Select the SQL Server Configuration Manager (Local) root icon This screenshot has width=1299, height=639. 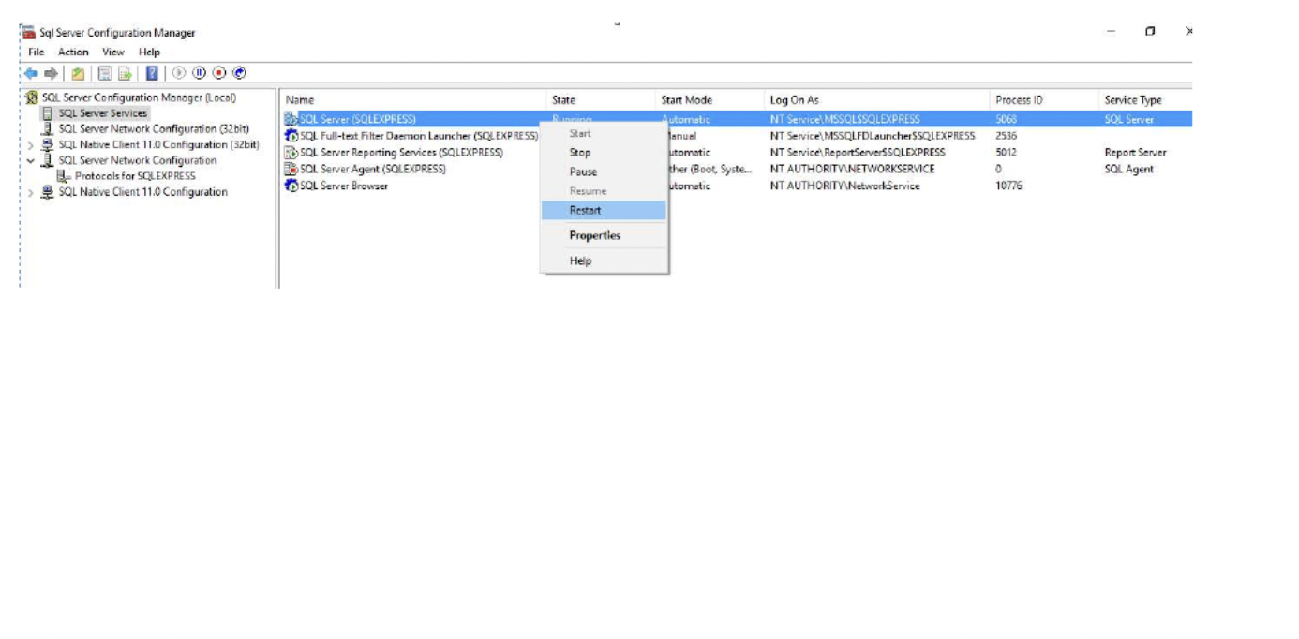coord(32,97)
